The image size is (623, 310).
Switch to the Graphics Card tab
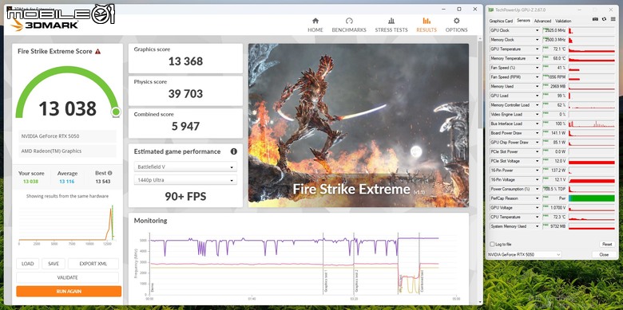pyautogui.click(x=501, y=21)
